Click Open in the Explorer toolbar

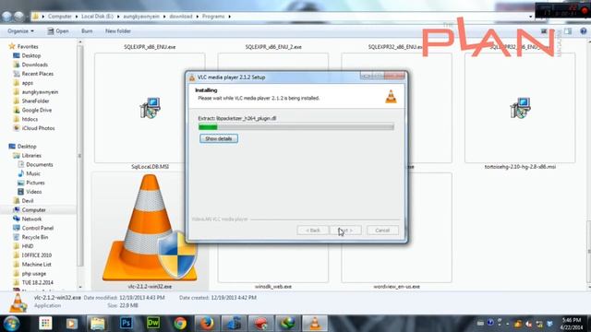pos(57,30)
